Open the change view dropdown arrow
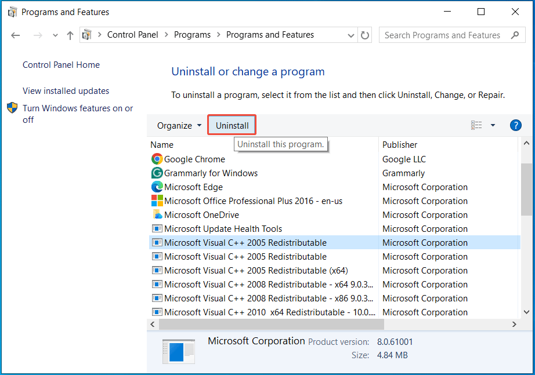The image size is (535, 375). click(492, 125)
